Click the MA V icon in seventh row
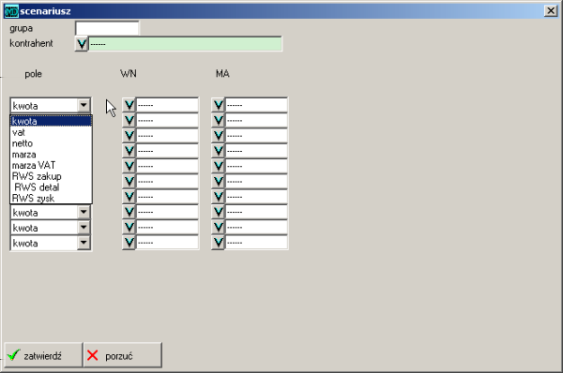The width and height of the screenshot is (563, 373). 218,197
